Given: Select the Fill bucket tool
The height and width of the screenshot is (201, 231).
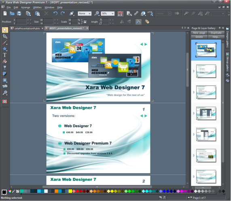Looking at the screenshot, I should 5,61.
